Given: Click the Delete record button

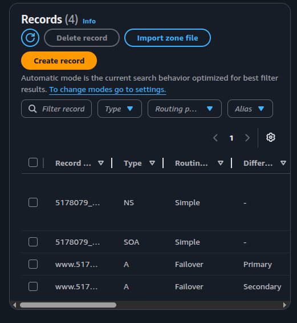Looking at the screenshot, I should tap(82, 38).
